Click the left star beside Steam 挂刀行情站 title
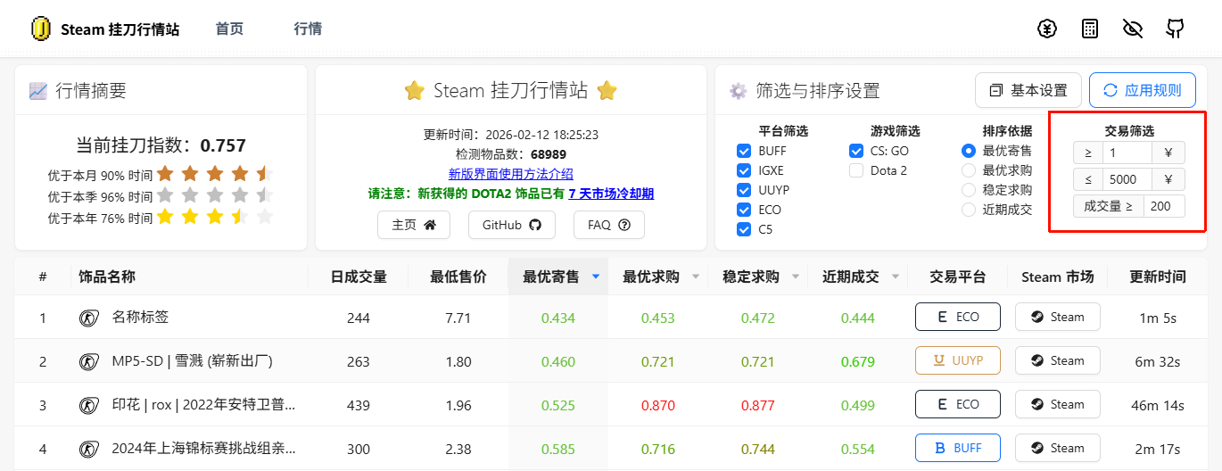Image resolution: width=1222 pixels, height=471 pixels. pyautogui.click(x=414, y=90)
